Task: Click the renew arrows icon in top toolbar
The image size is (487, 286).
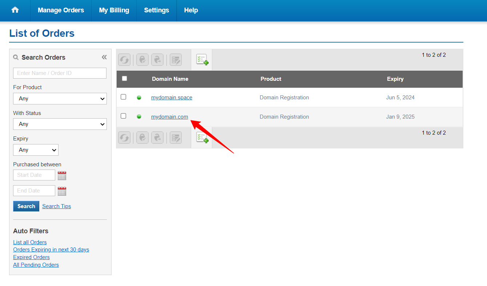Action: (x=124, y=60)
